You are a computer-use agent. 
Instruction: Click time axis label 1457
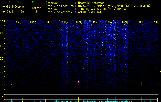pyautogui.click(x=110, y=22)
